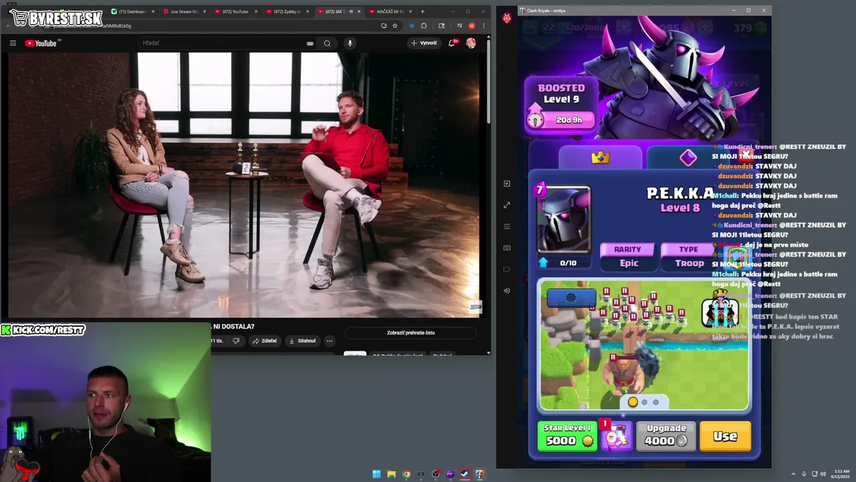This screenshot has height=482, width=856.
Task: Bookmark the page with the star icon
Action: [x=395, y=26]
